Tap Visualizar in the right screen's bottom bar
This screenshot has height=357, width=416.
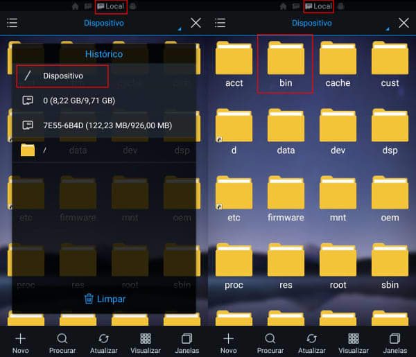pos(354,343)
